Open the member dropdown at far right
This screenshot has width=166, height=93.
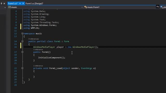pyautogui.click(x=163, y=7)
